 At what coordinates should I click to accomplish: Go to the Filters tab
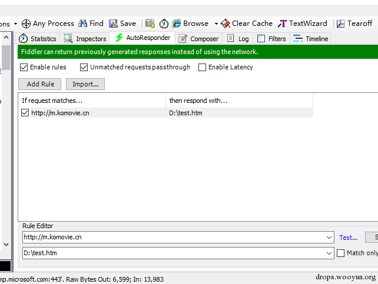click(x=271, y=38)
